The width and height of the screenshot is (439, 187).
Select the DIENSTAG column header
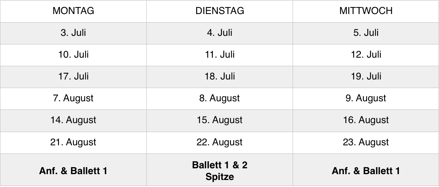[219, 11]
